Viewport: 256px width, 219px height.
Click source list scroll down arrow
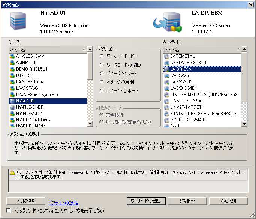pos(90,124)
